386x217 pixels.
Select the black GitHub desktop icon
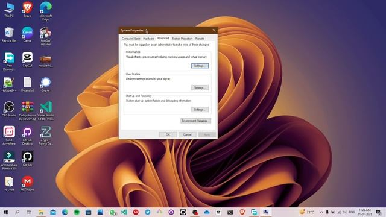(27, 159)
